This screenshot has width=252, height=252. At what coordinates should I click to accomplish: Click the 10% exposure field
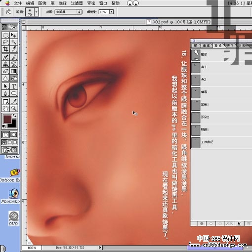tap(104, 12)
